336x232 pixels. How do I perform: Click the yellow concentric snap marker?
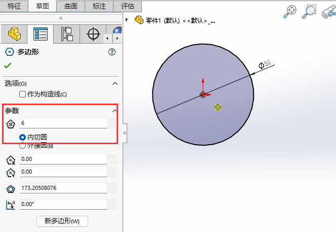point(218,107)
